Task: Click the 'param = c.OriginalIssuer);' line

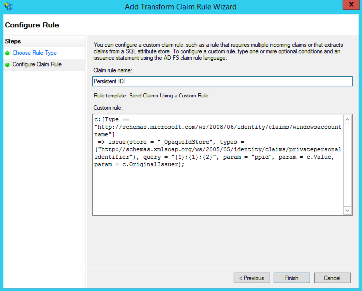Action: pyautogui.click(x=139, y=165)
